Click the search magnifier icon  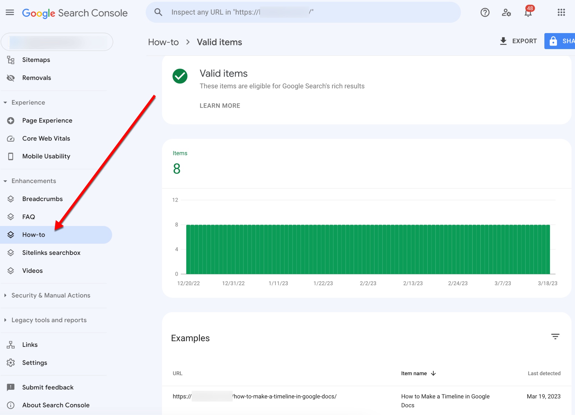(158, 12)
